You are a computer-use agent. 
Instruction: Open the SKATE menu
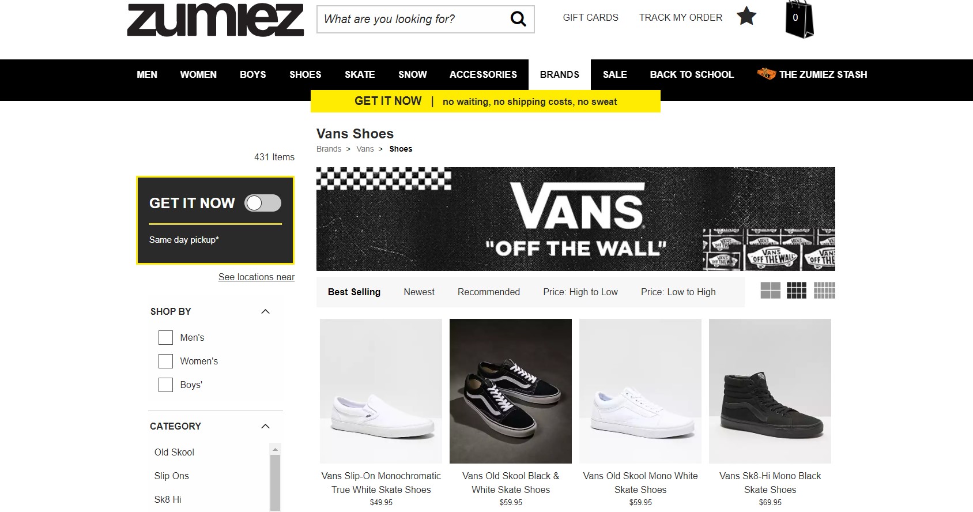tap(360, 74)
